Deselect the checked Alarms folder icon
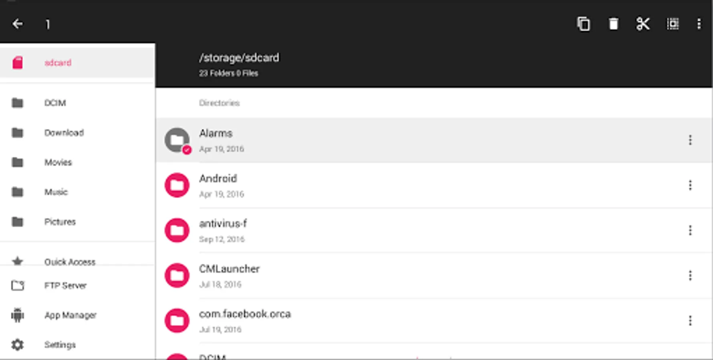The width and height of the screenshot is (713, 360). tap(177, 140)
